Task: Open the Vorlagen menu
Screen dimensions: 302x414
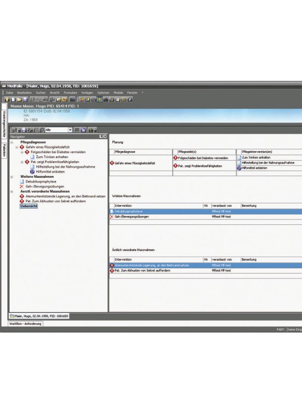Action: click(x=87, y=93)
